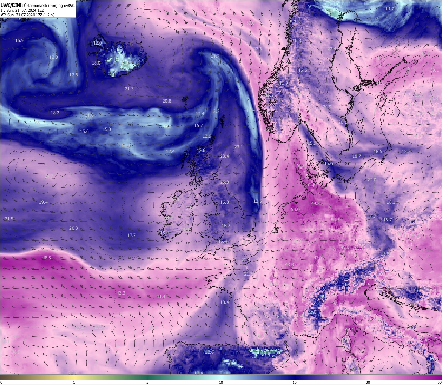Image resolution: width=442 pixels, height=385 pixels.
Task: Click the 18.3 value label
Action: [x=406, y=152]
